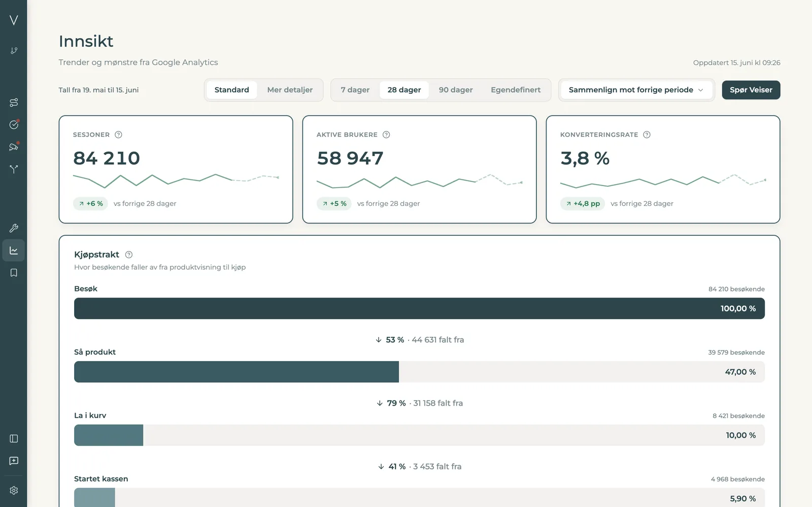This screenshot has height=507, width=812.
Task: Open the line chart insights icon
Action: [x=14, y=250]
